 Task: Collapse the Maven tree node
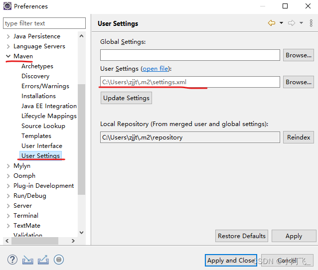pyautogui.click(x=8, y=56)
